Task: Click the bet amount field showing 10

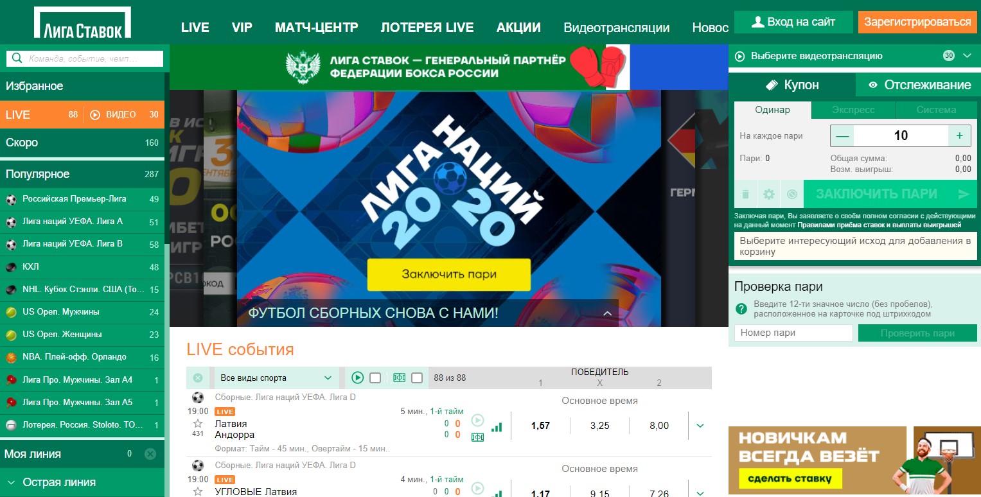Action: point(901,135)
